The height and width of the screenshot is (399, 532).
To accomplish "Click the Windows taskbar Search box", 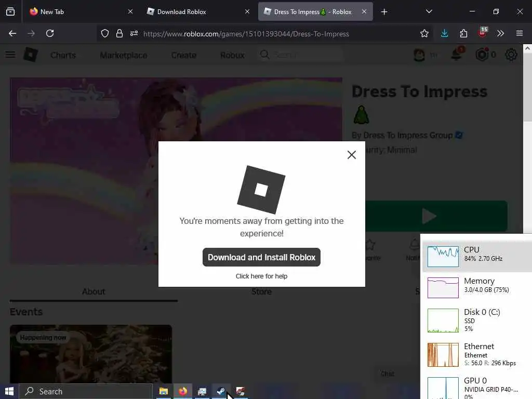I will [x=86, y=392].
